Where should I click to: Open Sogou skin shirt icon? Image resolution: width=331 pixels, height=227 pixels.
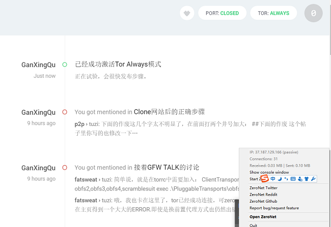click(x=307, y=179)
